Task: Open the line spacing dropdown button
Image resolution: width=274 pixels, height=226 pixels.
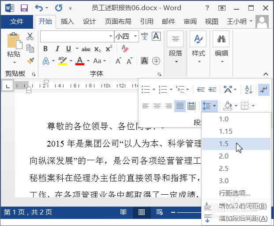Action: tap(210, 106)
